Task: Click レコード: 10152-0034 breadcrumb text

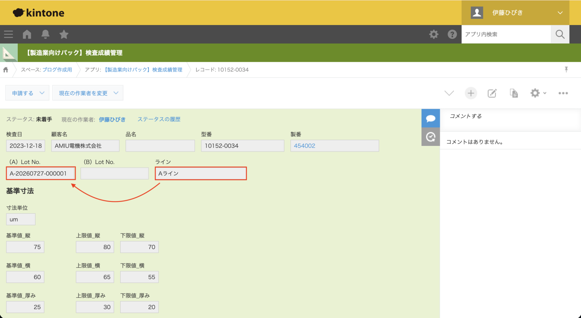Action: coord(222,70)
